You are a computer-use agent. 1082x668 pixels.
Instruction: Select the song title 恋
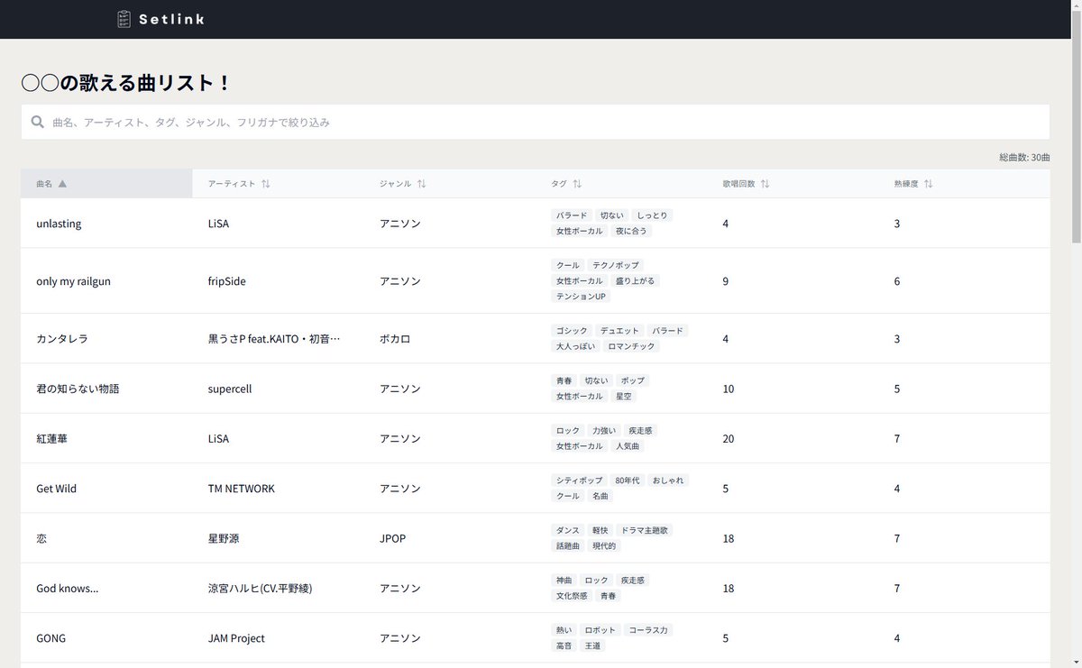point(41,538)
